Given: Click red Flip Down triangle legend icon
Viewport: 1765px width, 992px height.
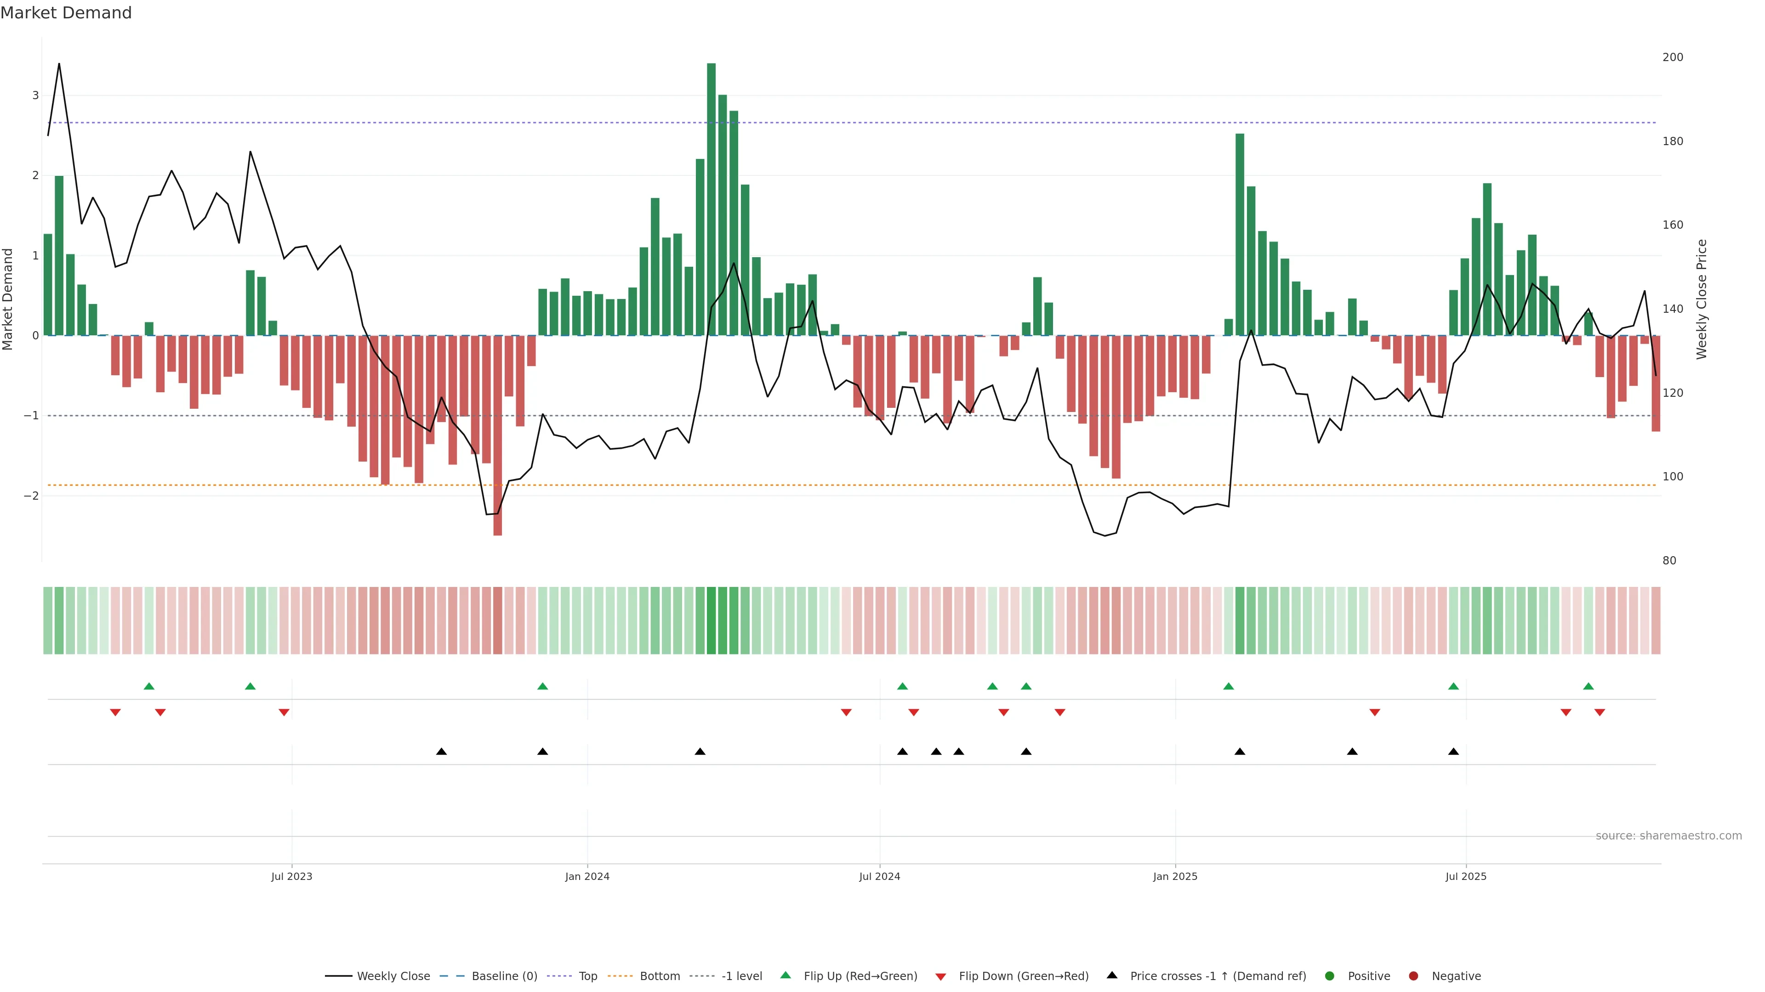Looking at the screenshot, I should click(941, 976).
